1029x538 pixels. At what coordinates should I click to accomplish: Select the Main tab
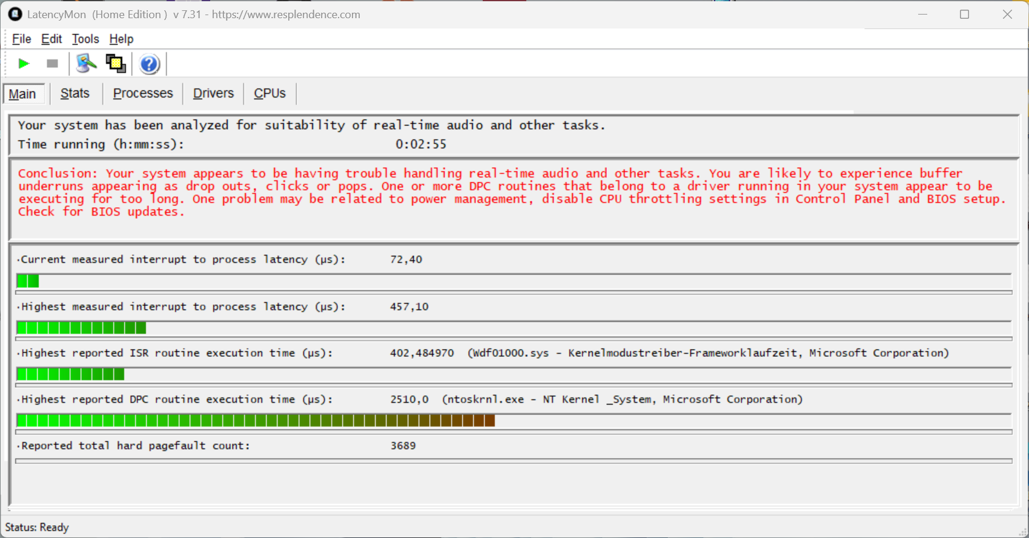coord(22,94)
